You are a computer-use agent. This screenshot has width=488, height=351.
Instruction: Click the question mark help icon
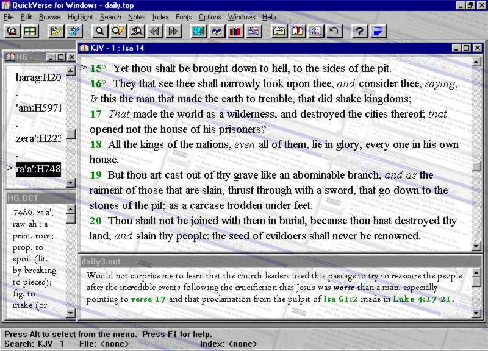[359, 32]
